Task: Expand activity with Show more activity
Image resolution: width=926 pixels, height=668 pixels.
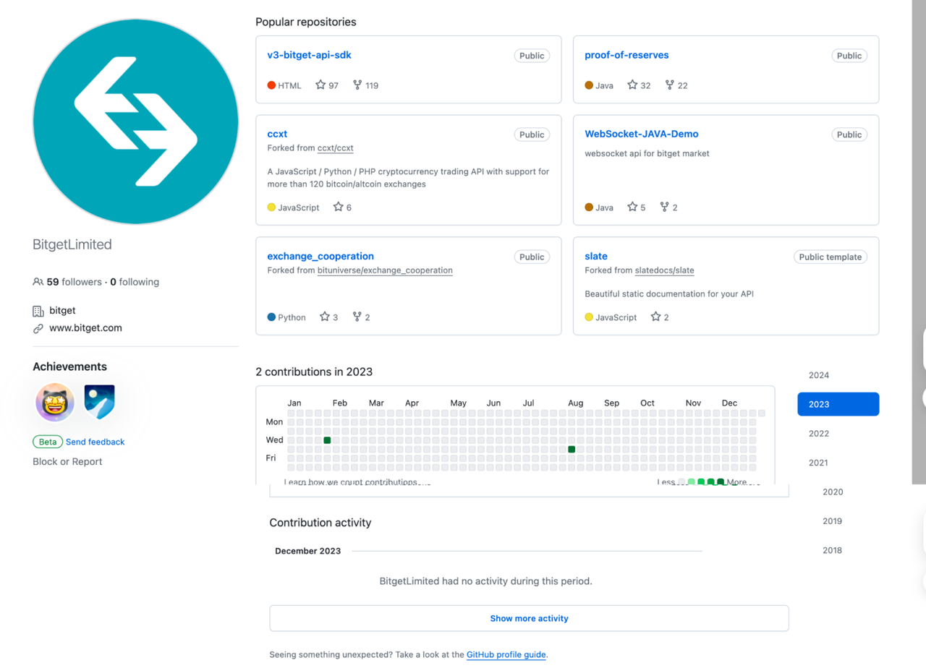Action: pos(529,619)
